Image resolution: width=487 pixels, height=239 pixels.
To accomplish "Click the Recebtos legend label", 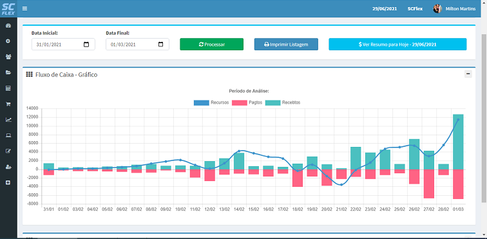I will [x=291, y=102].
